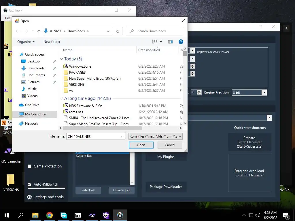Screen dimensions: 295x221
Task: Disable Auto-KillSwitch checkbox
Action: pyautogui.click(x=30, y=184)
